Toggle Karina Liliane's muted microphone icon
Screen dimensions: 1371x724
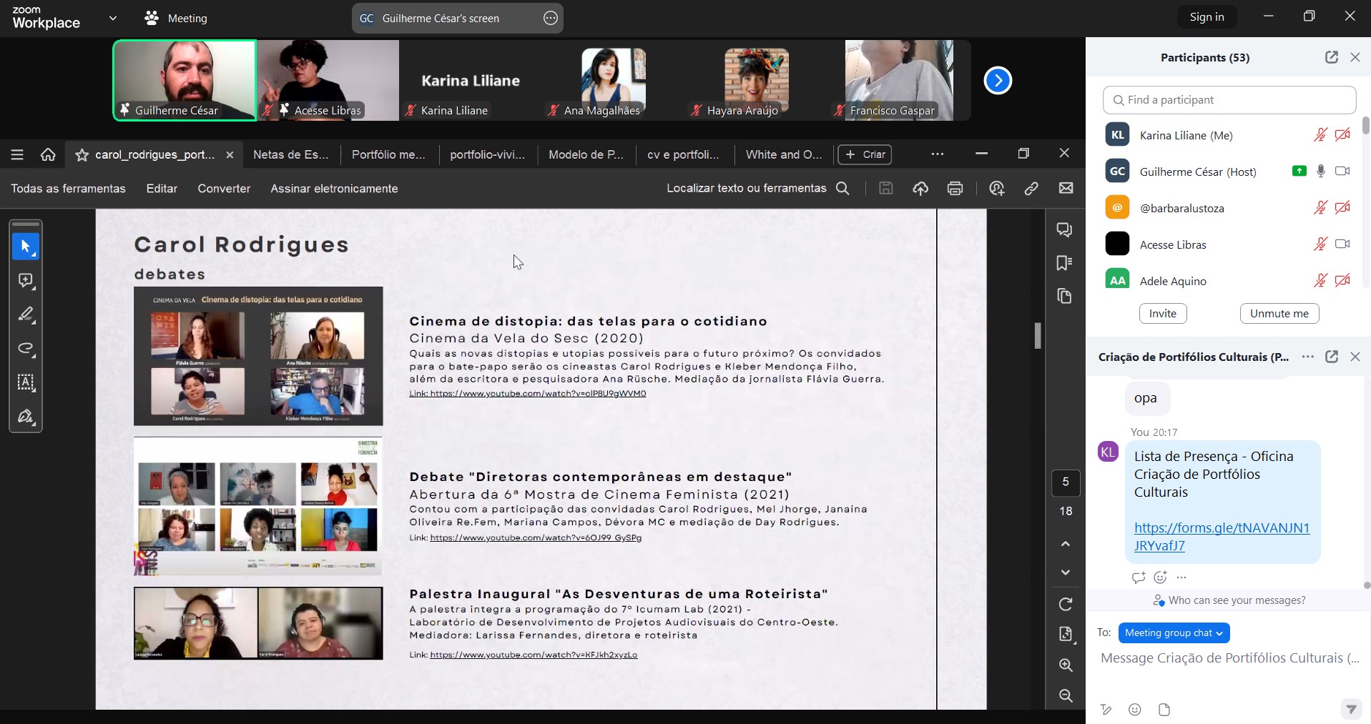pos(1320,135)
